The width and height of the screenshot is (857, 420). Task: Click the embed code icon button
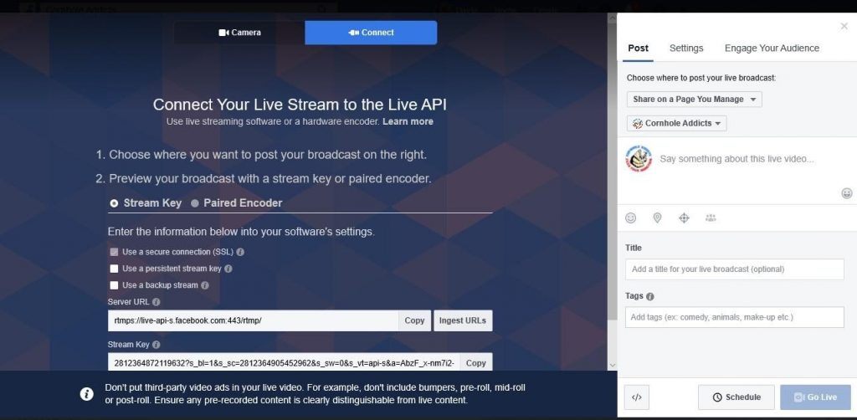pos(637,397)
